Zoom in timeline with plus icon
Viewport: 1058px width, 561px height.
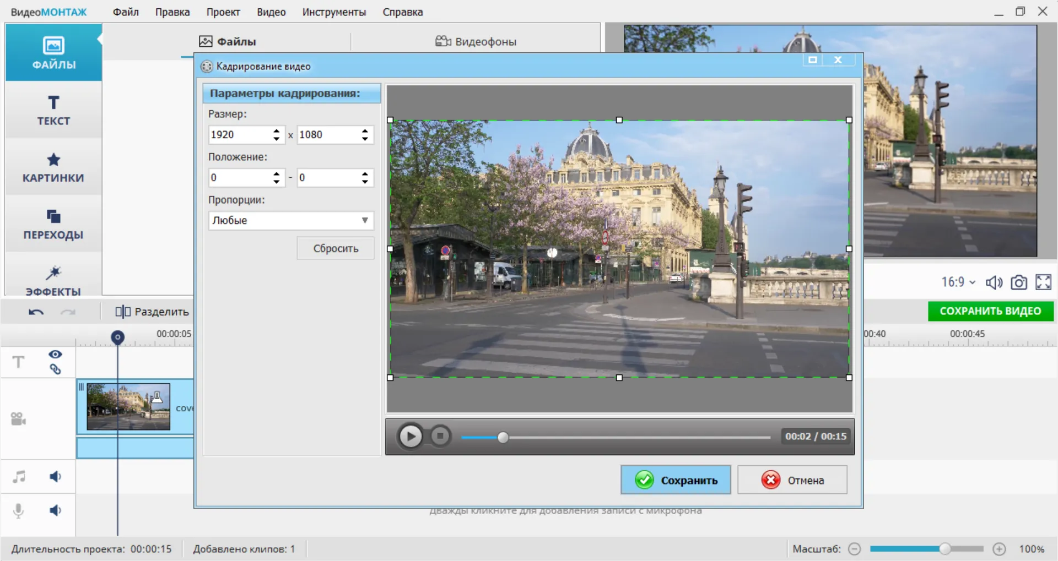click(x=999, y=549)
